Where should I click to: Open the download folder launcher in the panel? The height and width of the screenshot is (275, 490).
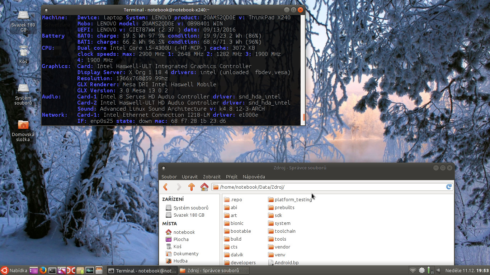coord(80,271)
